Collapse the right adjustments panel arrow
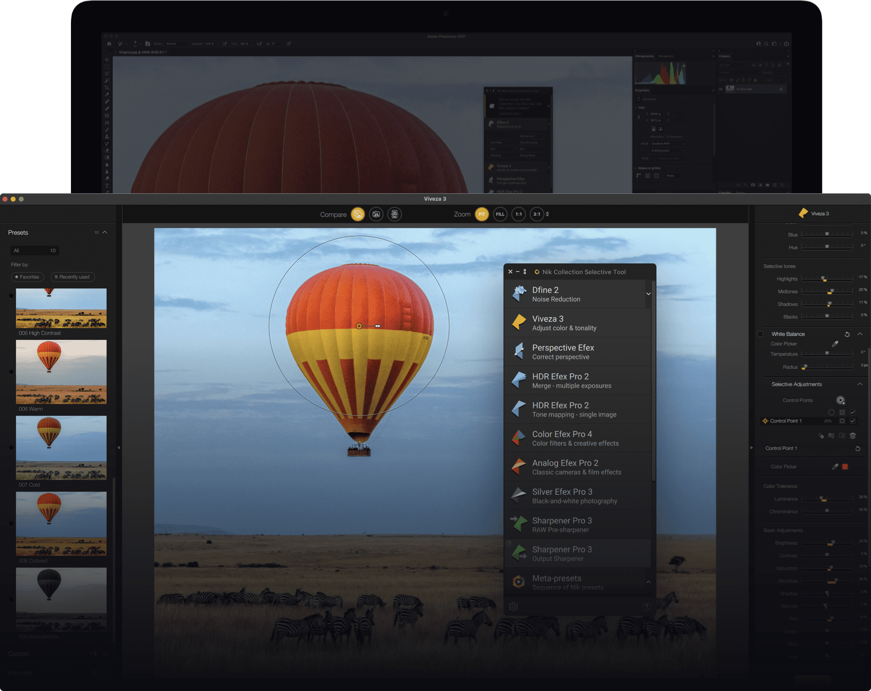Screen dimensions: 871x691 point(752,448)
